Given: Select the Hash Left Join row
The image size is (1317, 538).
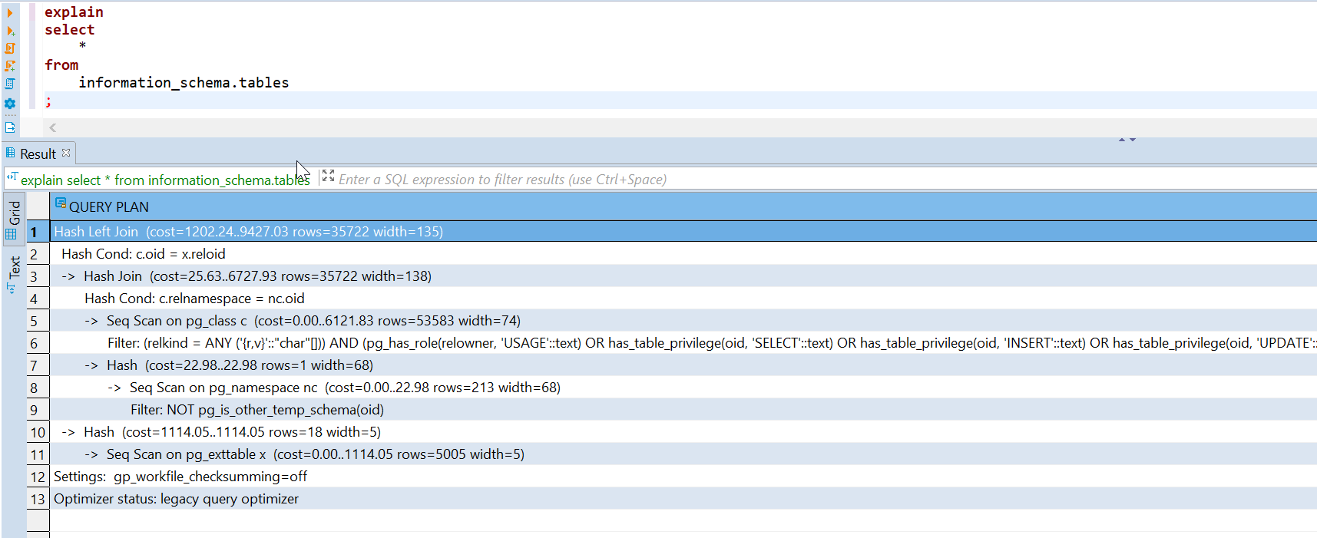Looking at the screenshot, I should (x=683, y=232).
